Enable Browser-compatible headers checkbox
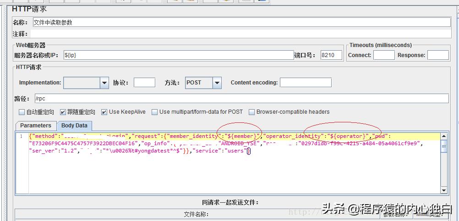Image resolution: width=459 pixels, height=221 pixels. [x=251, y=112]
